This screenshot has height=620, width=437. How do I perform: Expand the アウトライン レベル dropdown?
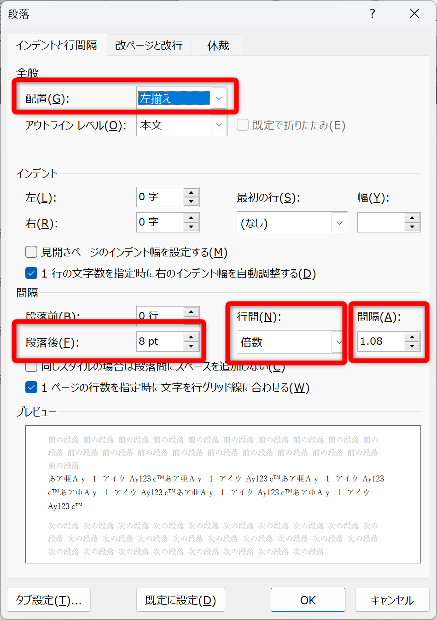[219, 125]
